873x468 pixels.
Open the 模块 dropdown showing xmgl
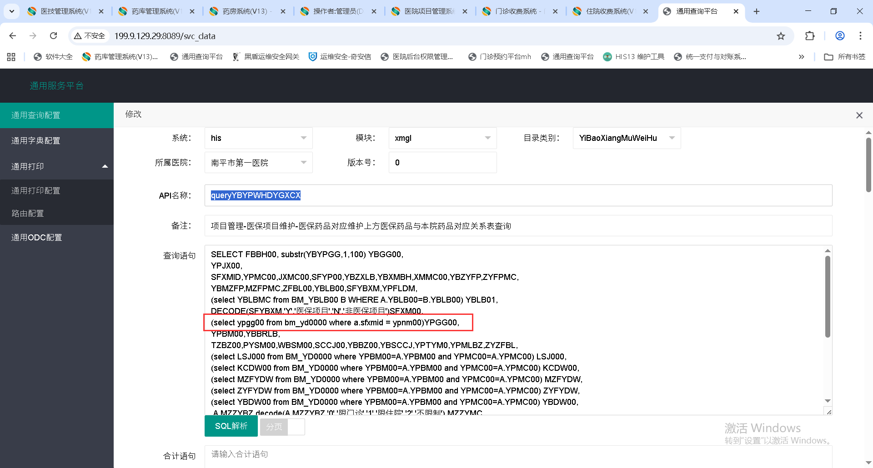coord(442,138)
